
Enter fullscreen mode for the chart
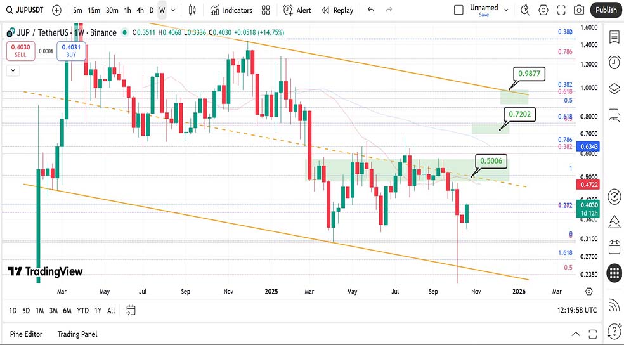561,10
